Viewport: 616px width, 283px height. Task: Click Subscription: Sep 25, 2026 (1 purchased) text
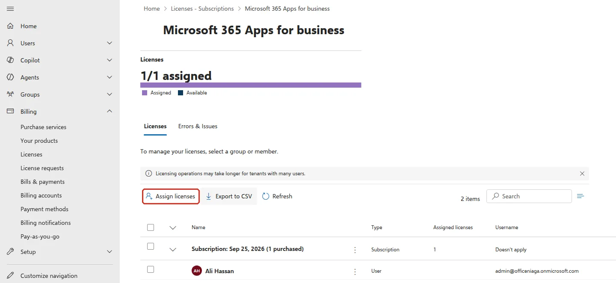coord(248,249)
